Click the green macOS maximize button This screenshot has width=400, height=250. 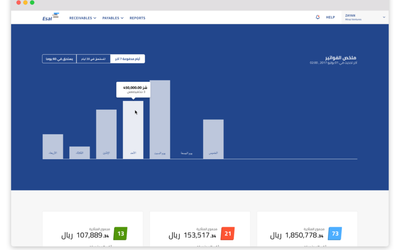pyautogui.click(x=32, y=3)
